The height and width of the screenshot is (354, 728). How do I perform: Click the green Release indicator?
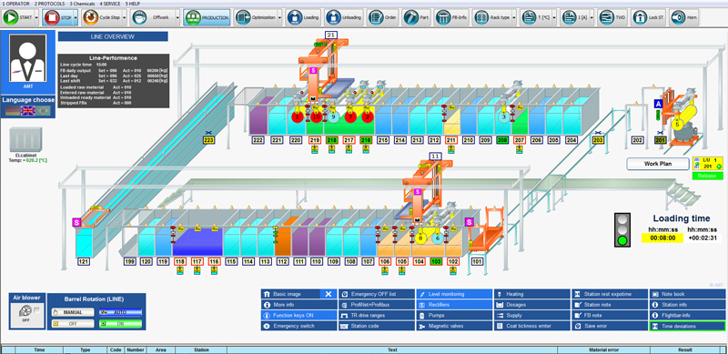[708, 176]
